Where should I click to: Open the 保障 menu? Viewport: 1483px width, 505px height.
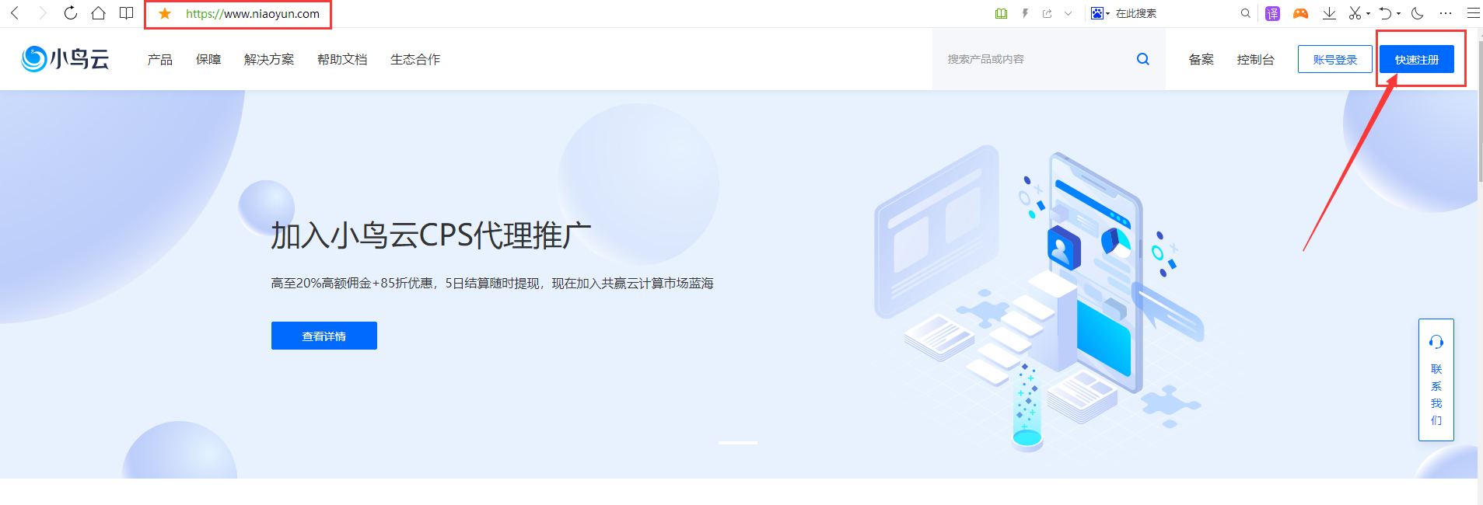coord(208,60)
